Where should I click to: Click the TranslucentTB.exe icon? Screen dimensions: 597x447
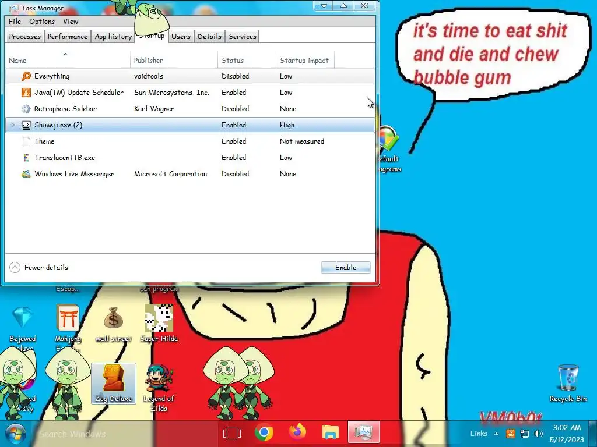[26, 158]
